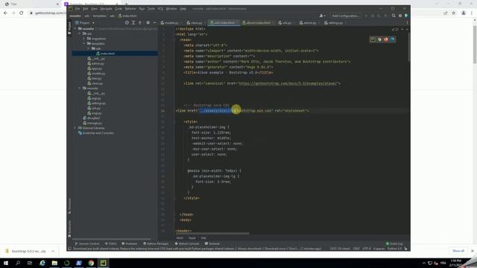Bookmark page star icon in Chrome
Screen dimensions: 477x268
(x=454, y=13)
